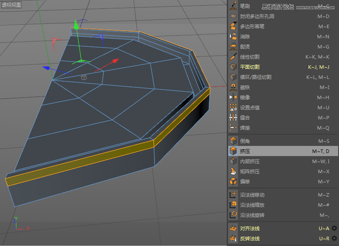Click the 循环/路径切割 loop cut icon
The image size is (339, 246).
233,77
